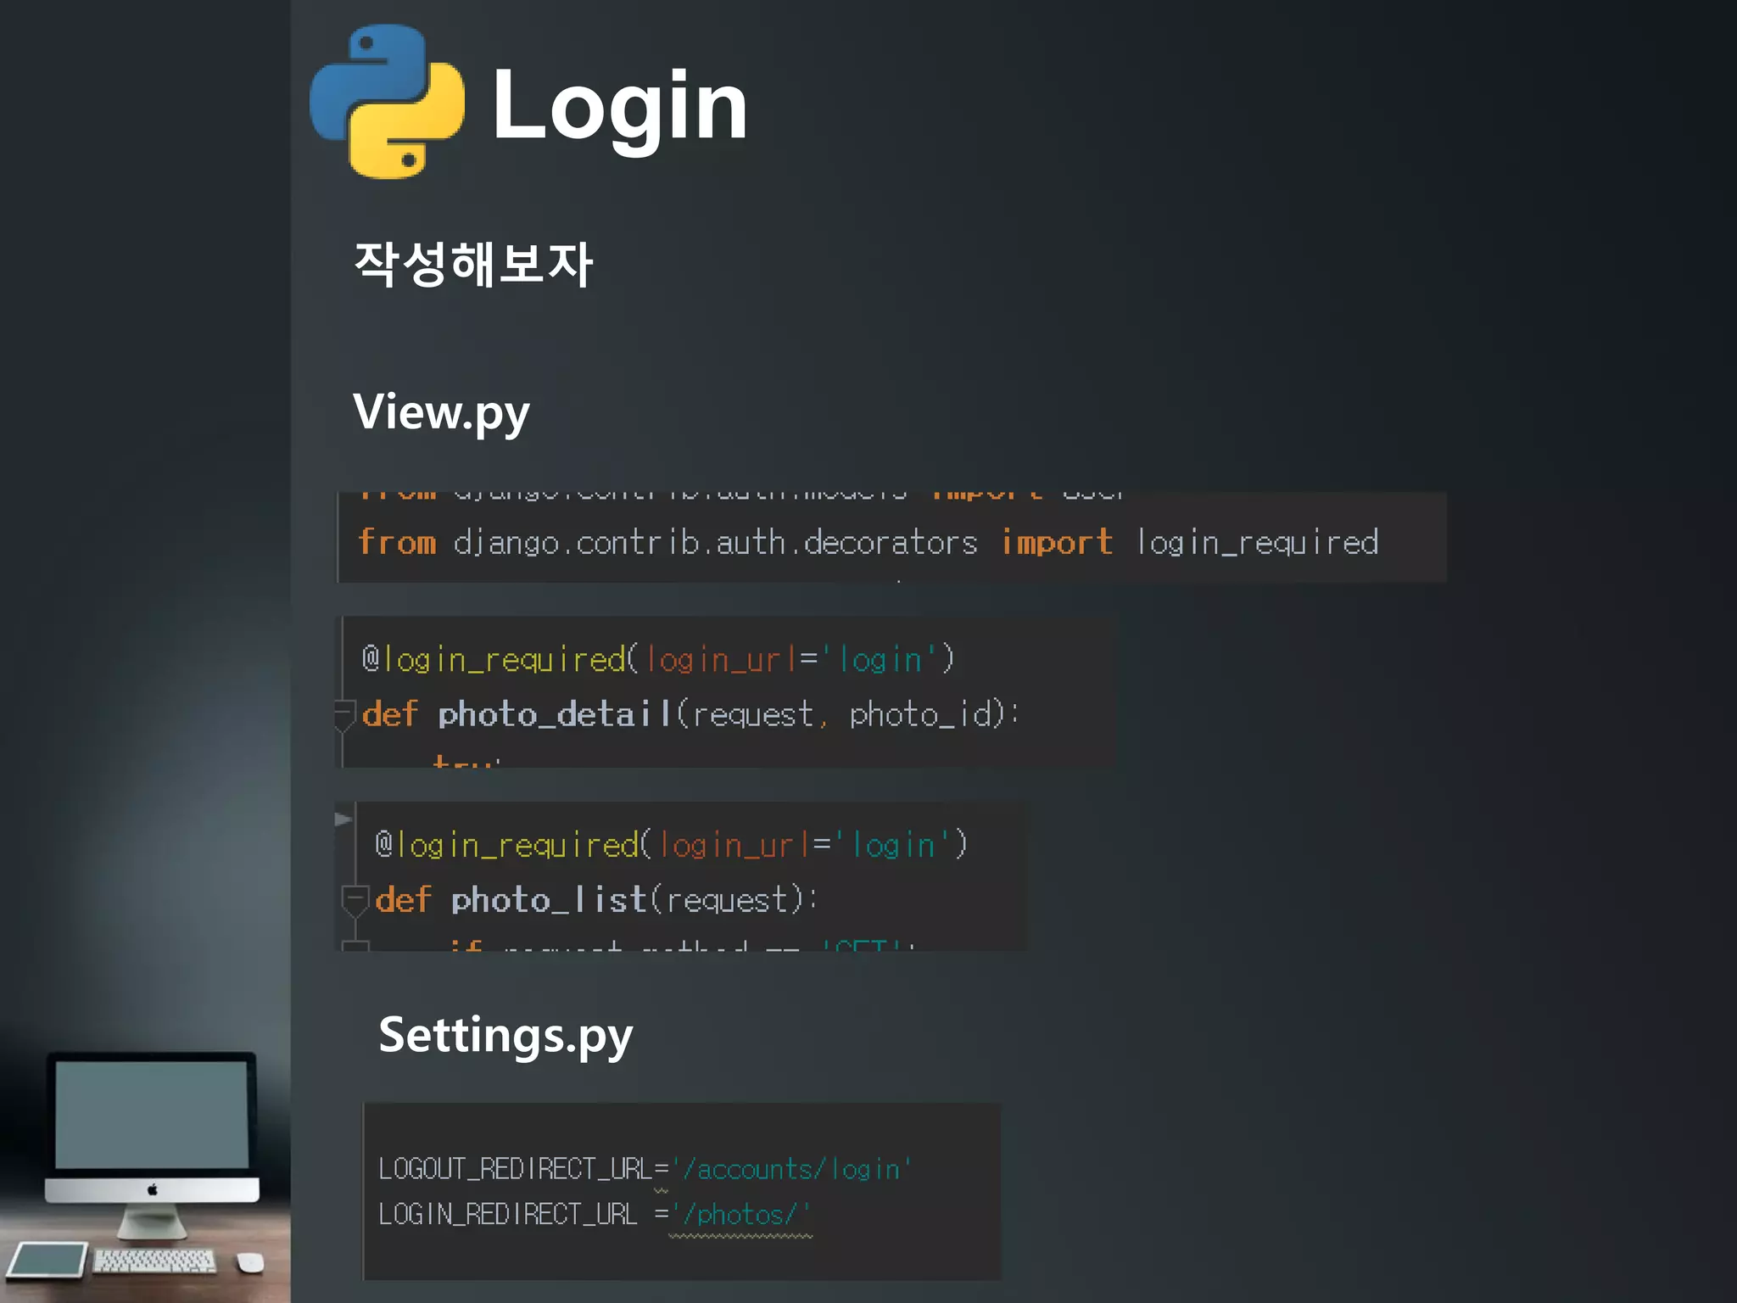Click the '/photos/' string value

click(x=740, y=1215)
